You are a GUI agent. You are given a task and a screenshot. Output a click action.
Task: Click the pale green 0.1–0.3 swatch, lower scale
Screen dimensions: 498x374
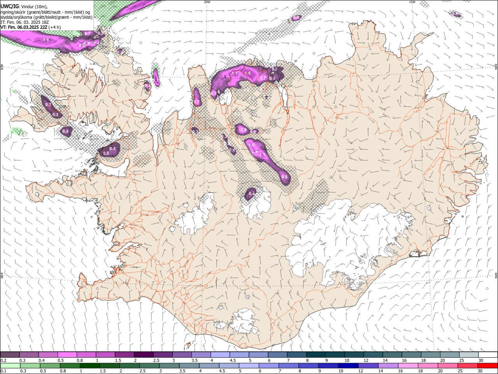click(10, 365)
